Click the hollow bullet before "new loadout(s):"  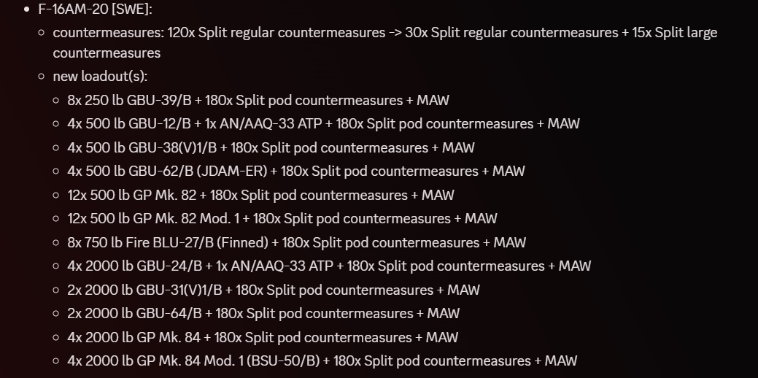click(43, 77)
